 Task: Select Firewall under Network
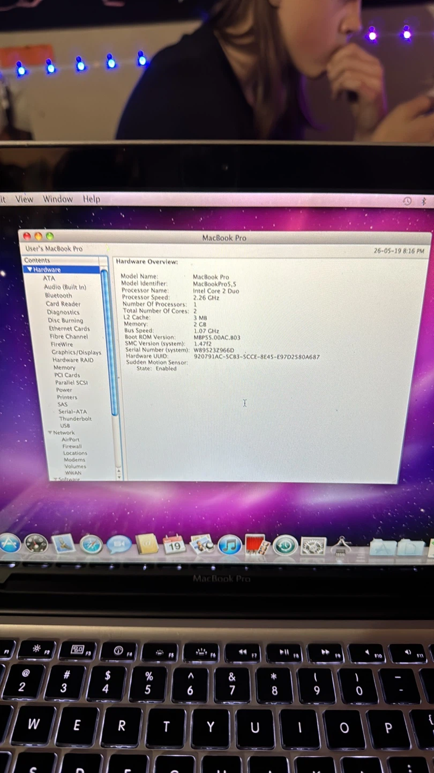(72, 446)
